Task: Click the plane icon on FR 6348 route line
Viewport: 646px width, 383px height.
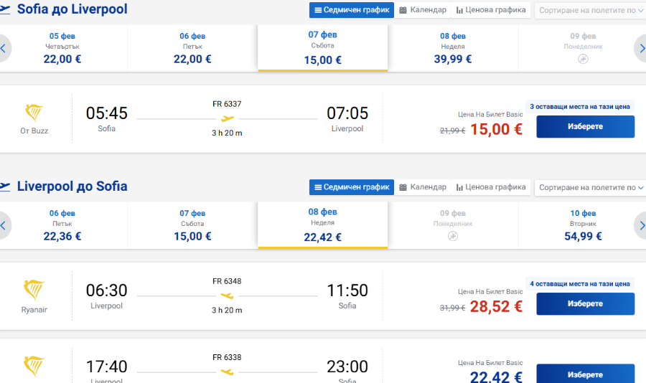Action: 227,295
